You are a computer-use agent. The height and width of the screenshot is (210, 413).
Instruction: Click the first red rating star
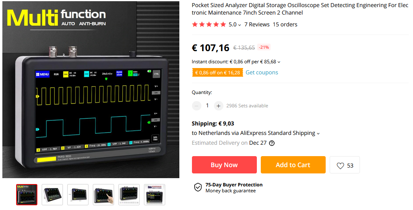click(x=195, y=24)
